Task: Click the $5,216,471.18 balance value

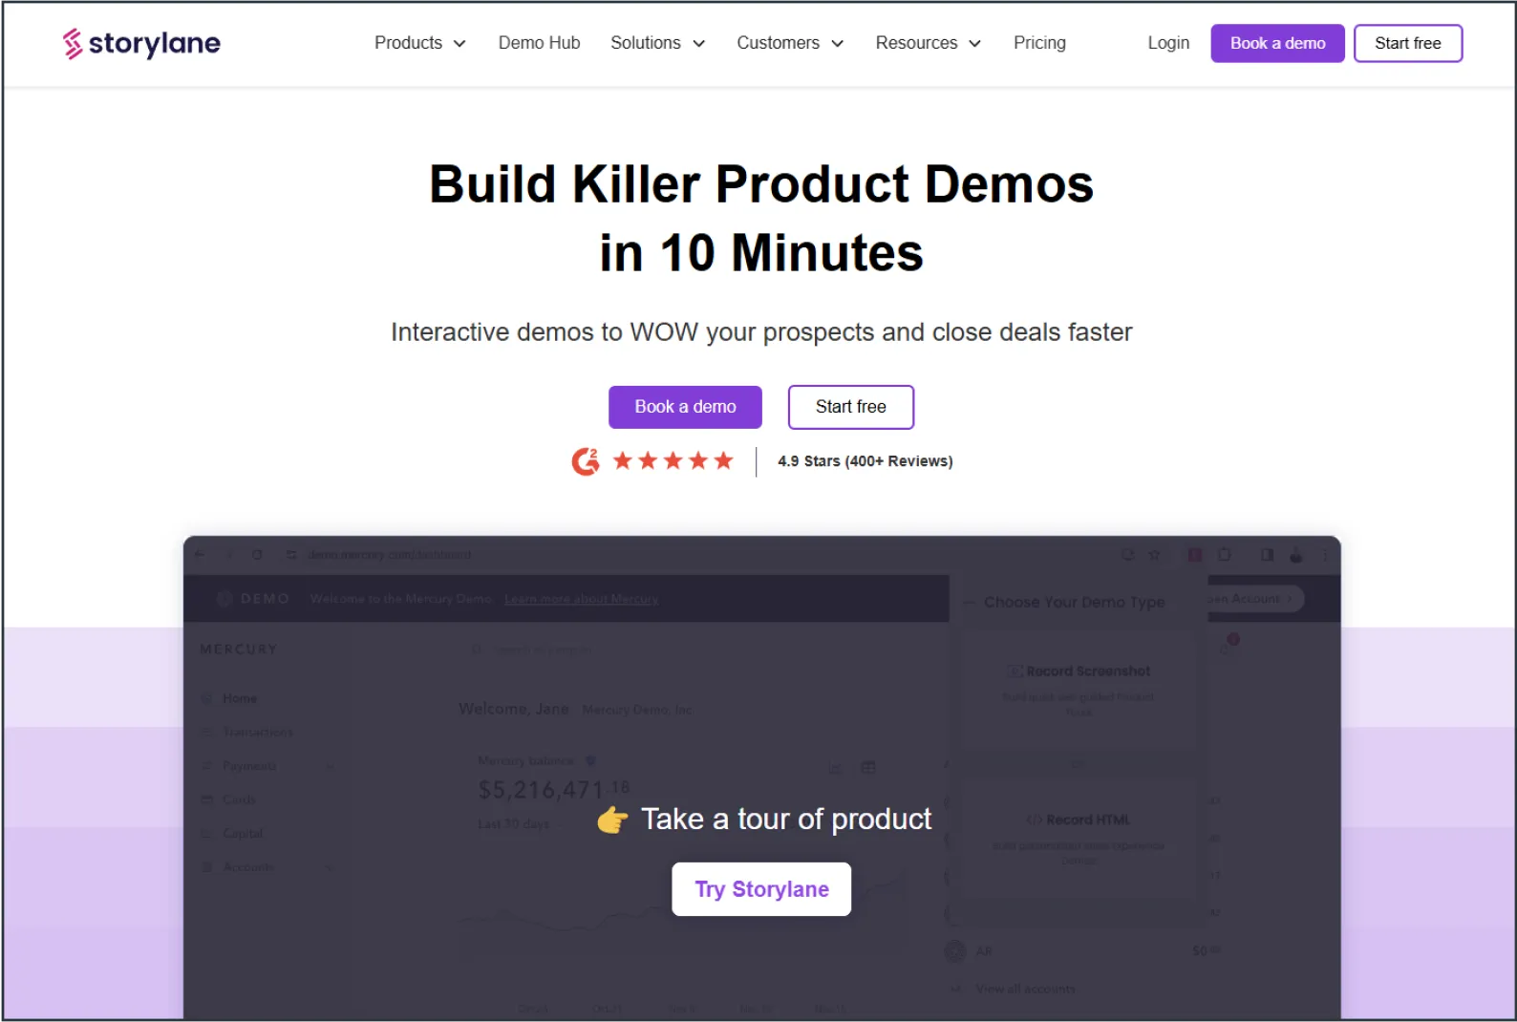Action: point(553,790)
